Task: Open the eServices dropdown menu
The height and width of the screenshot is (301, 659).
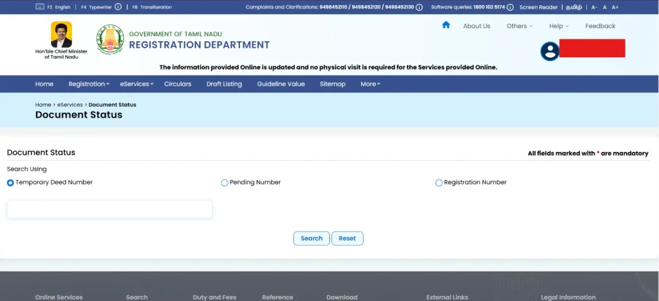Action: (136, 84)
